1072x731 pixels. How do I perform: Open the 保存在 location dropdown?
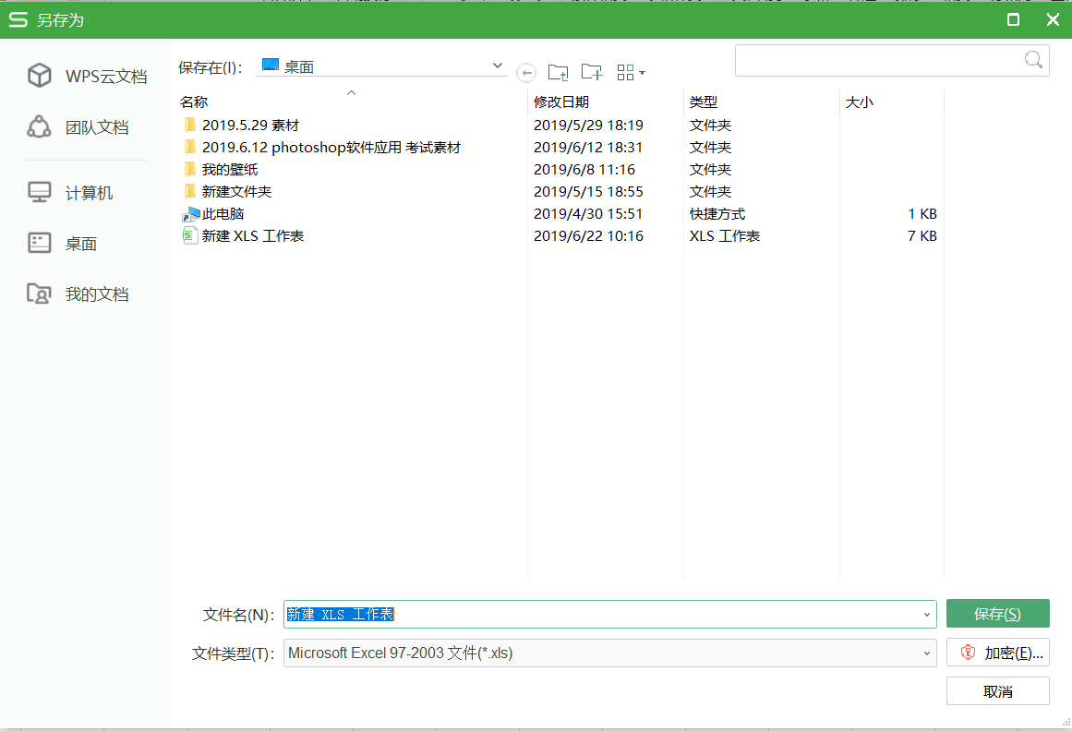pos(497,66)
